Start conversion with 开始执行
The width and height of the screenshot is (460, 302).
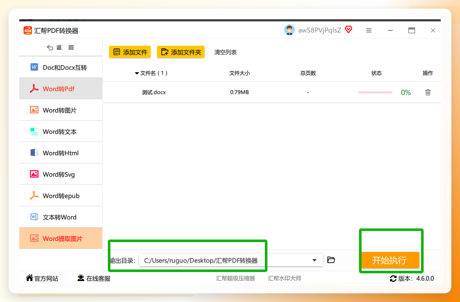click(390, 260)
